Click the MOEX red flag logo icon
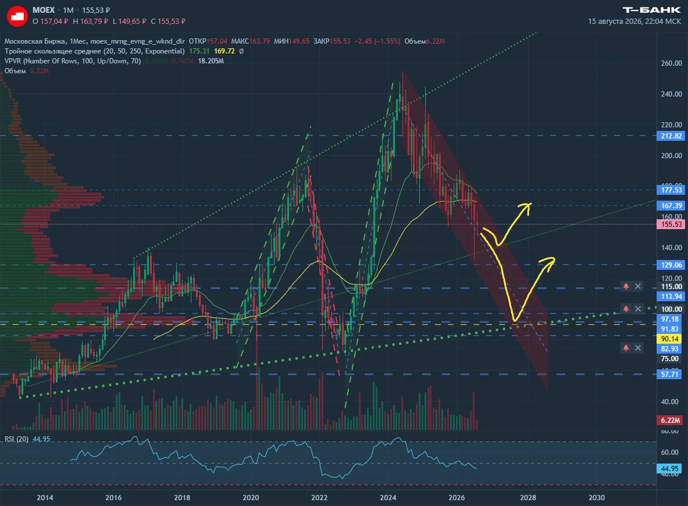Screen dimensions: 688x506 [17, 16]
